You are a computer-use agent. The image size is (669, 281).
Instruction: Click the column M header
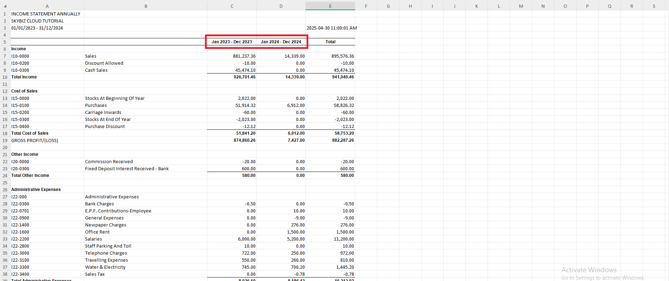[521, 6]
